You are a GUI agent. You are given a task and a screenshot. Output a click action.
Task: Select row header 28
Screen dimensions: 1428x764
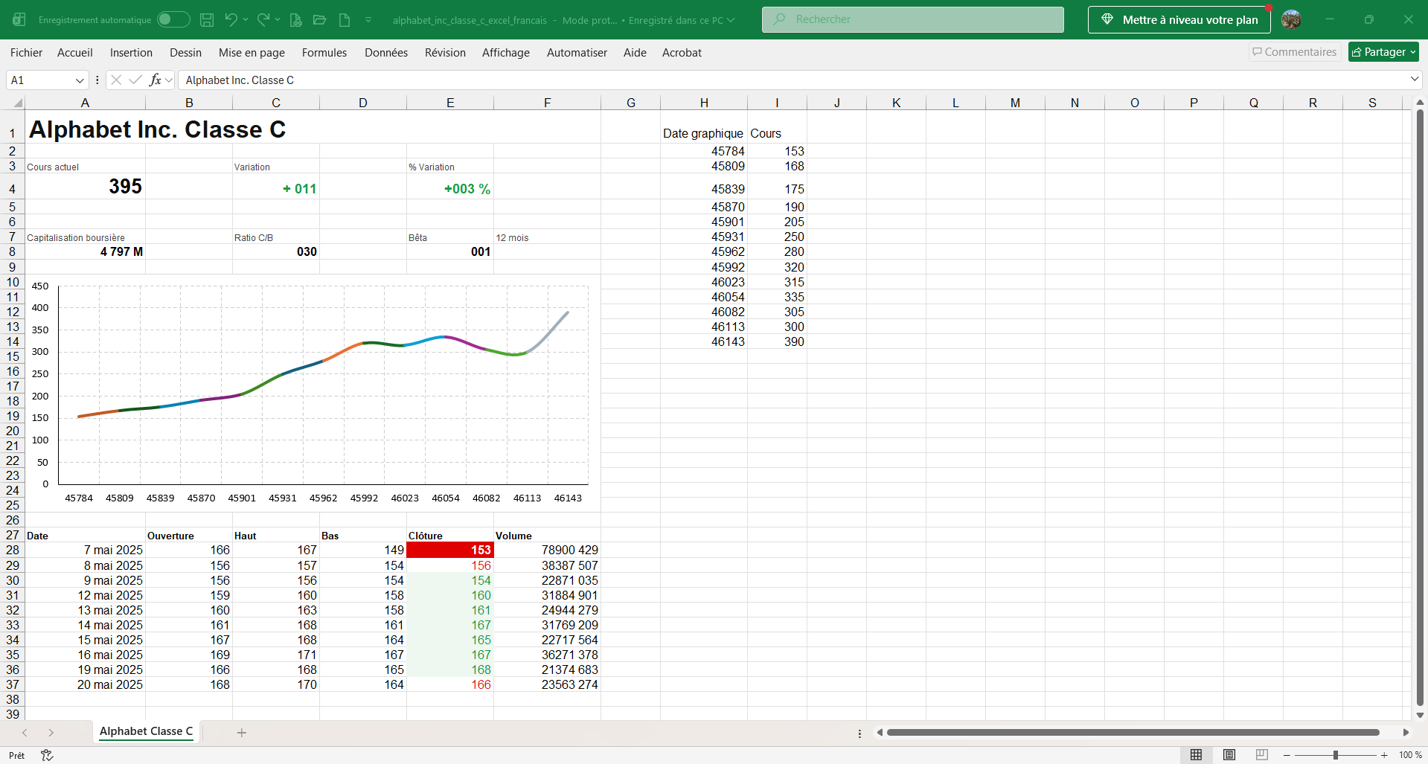coord(13,550)
